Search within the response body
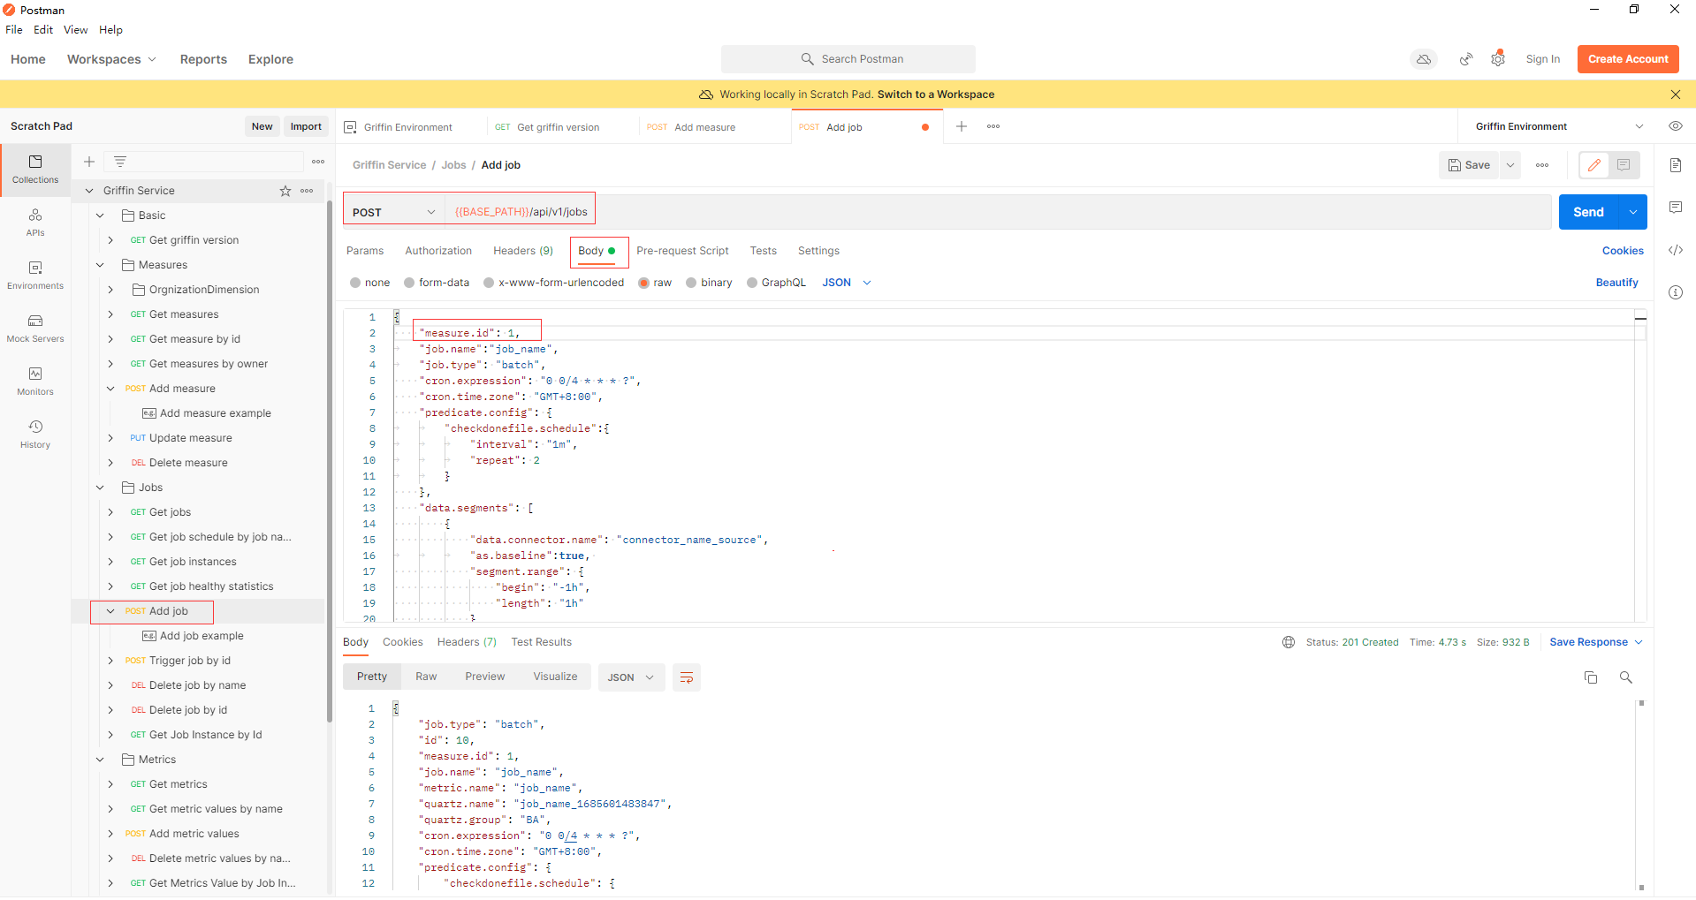Viewport: 1696px width, 900px height. (x=1626, y=677)
